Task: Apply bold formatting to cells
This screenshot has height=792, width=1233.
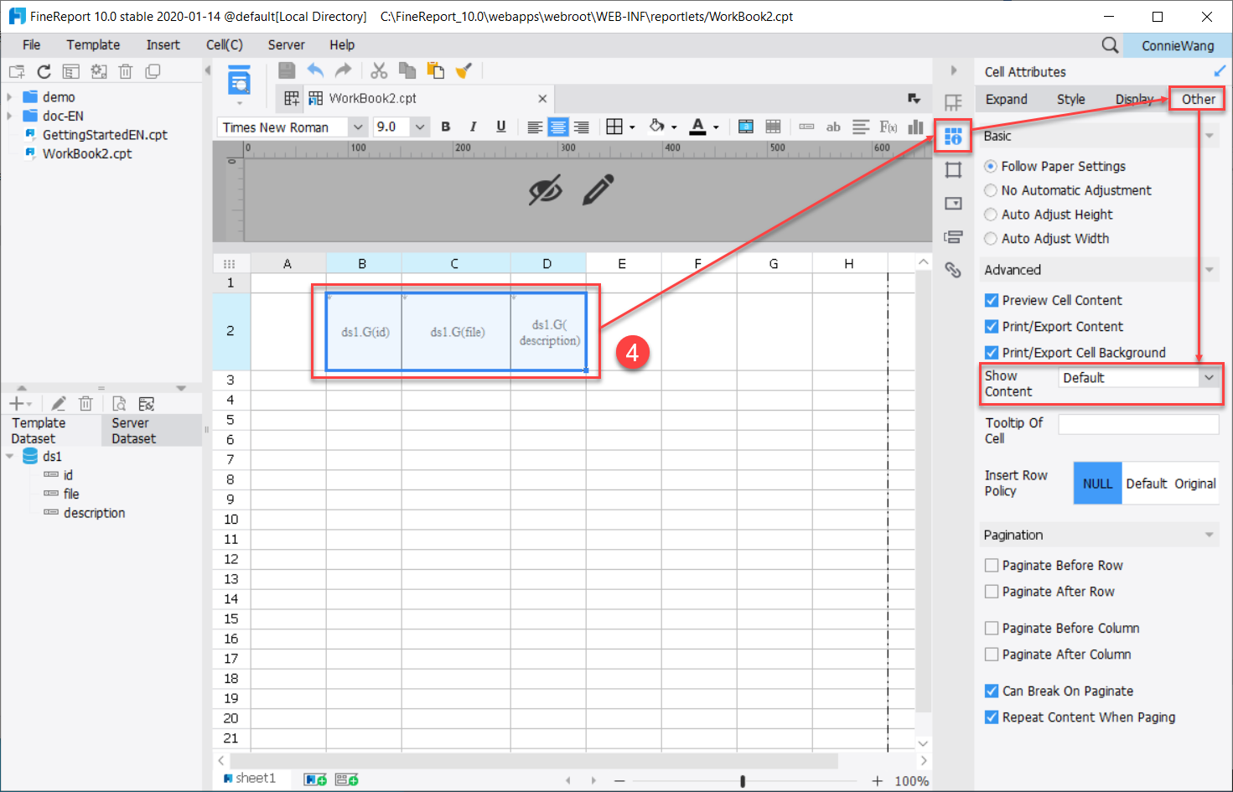Action: point(446,127)
